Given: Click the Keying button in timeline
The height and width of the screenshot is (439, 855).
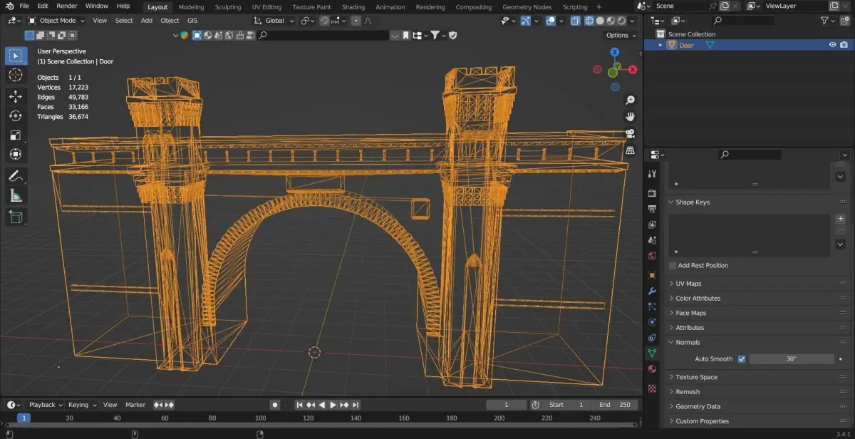Looking at the screenshot, I should point(82,405).
